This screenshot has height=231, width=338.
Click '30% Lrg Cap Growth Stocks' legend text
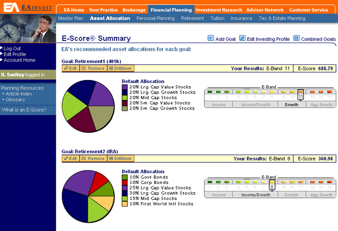tap(162, 193)
